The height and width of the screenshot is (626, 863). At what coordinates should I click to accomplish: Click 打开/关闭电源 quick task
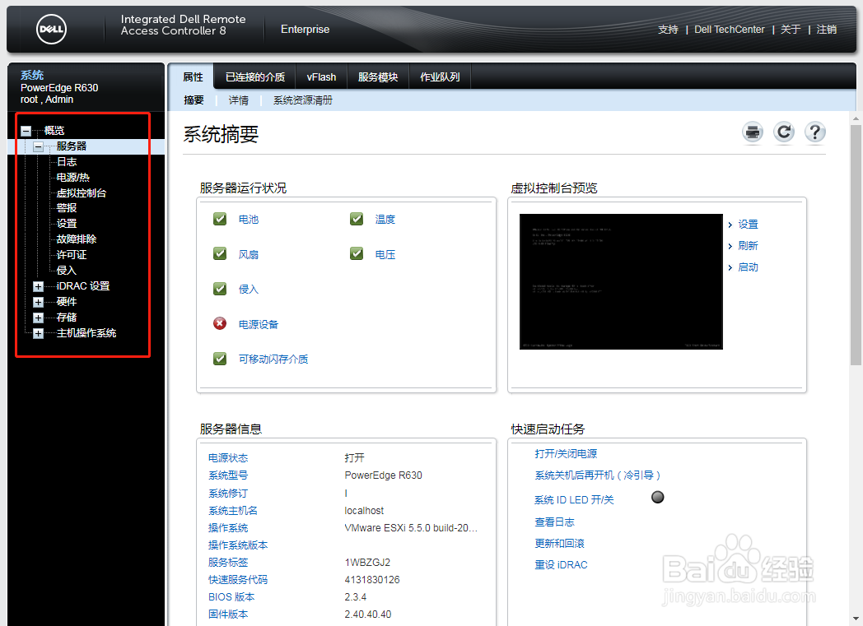coord(566,453)
